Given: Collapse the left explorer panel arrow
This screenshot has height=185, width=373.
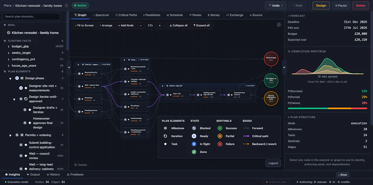Looking at the screenshot, I should point(69,67).
